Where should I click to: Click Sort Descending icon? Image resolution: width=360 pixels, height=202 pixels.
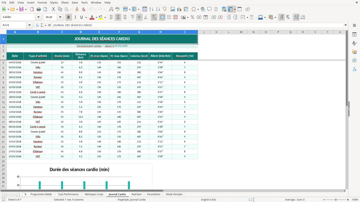coord(158,9)
